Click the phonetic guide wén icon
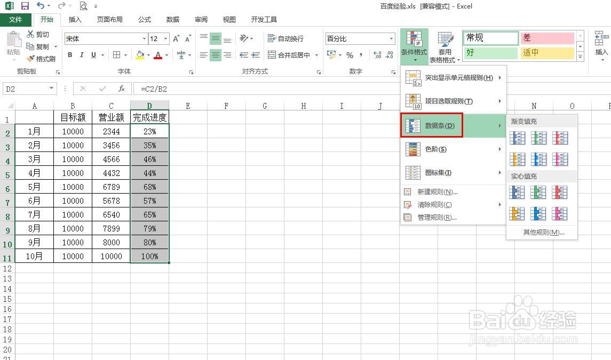The height and width of the screenshot is (360, 611). (x=181, y=55)
